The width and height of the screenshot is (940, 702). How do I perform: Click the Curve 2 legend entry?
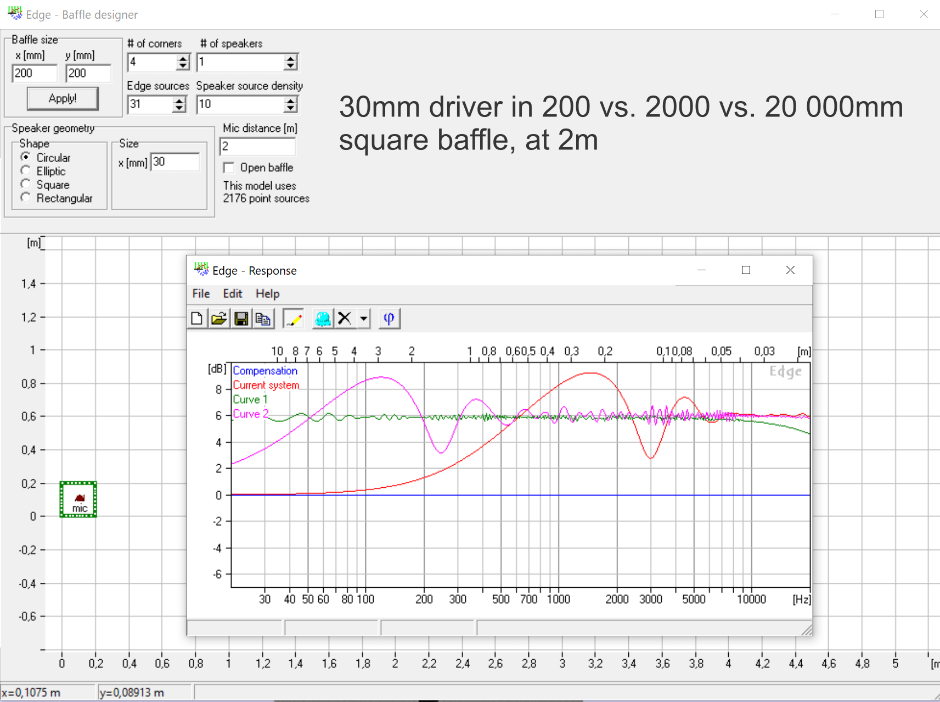coord(251,414)
